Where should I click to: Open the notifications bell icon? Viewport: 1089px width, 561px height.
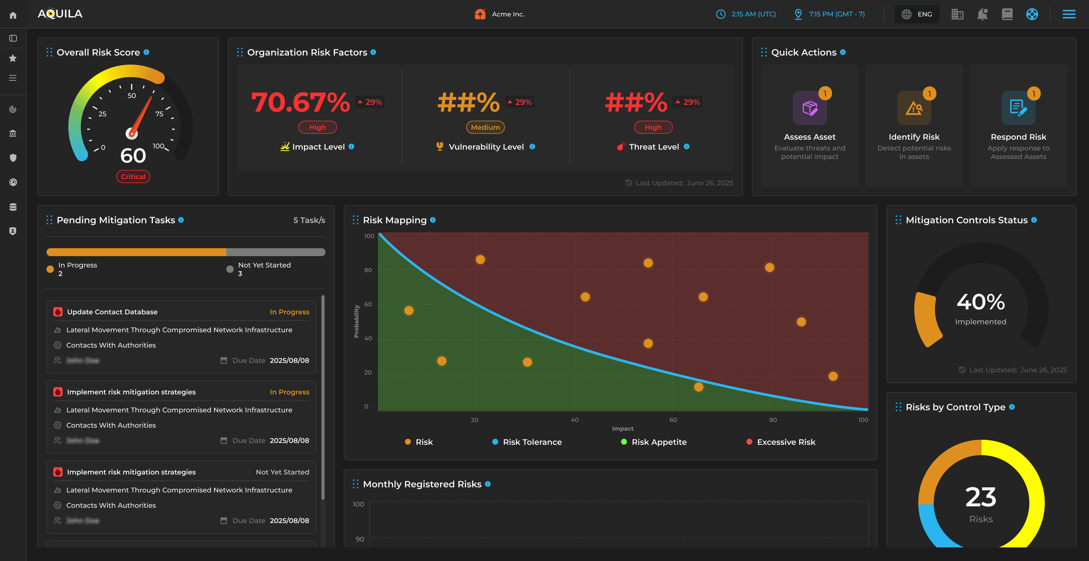tap(982, 14)
